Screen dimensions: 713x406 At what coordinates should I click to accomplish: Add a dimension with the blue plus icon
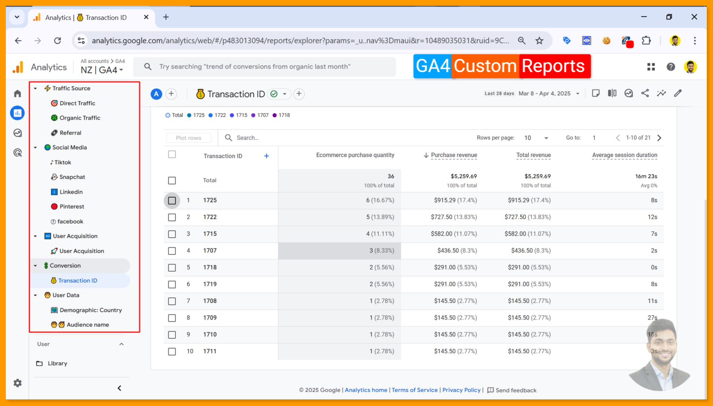coord(267,156)
